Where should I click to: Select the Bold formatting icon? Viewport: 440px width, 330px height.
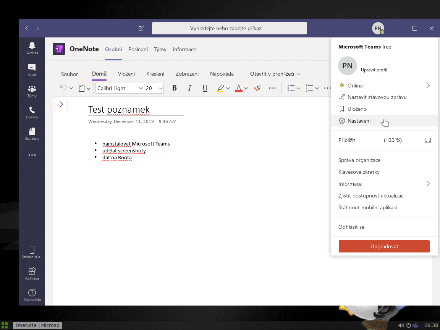(x=174, y=88)
